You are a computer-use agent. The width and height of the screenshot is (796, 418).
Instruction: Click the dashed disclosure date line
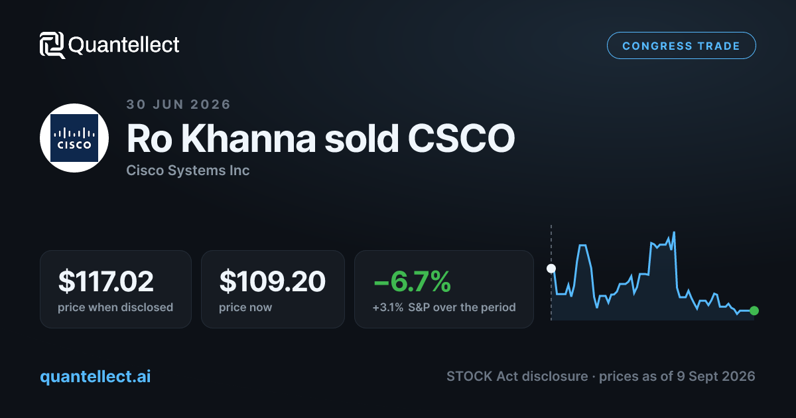551,273
